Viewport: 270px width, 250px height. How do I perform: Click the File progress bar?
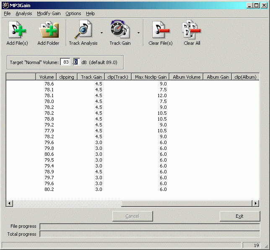(150, 227)
